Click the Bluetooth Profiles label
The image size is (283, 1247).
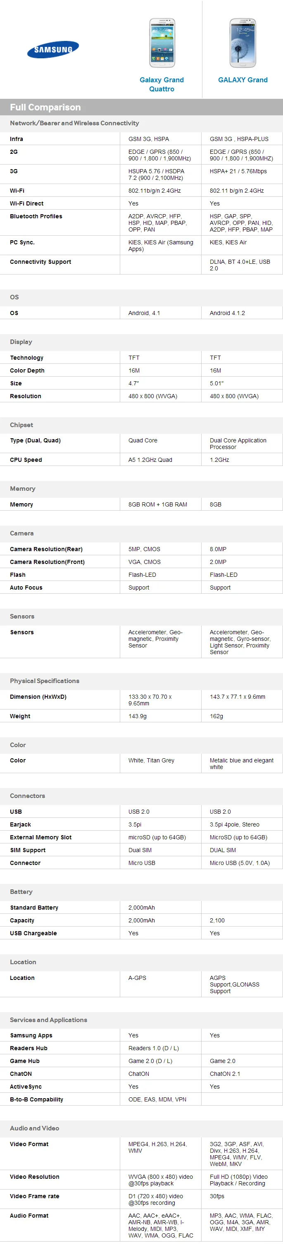click(36, 216)
